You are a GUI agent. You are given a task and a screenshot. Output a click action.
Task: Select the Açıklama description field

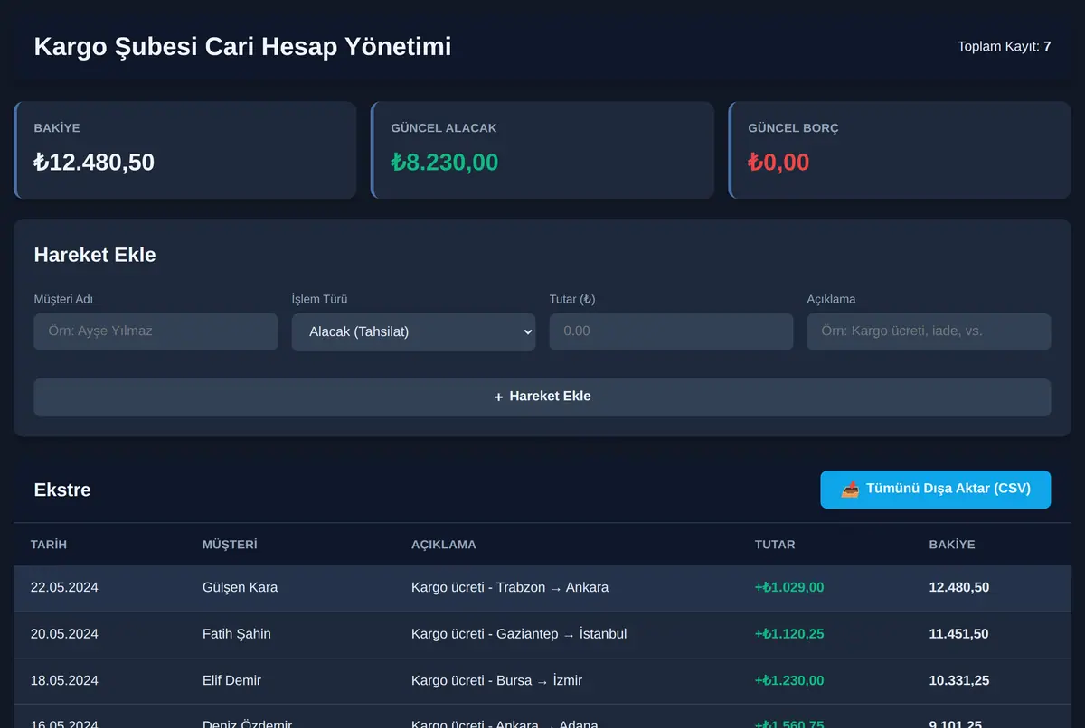pyautogui.click(x=929, y=331)
